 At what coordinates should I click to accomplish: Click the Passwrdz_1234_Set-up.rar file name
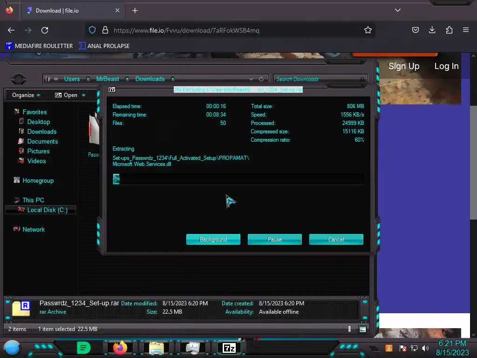79,303
